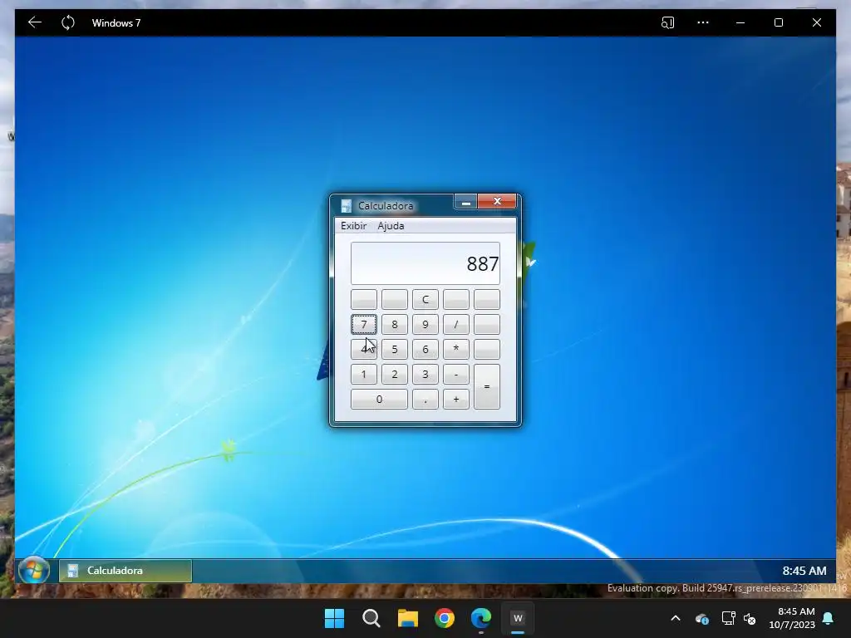
Task: Open Windows 11 taskbar Search
Action: click(371, 618)
